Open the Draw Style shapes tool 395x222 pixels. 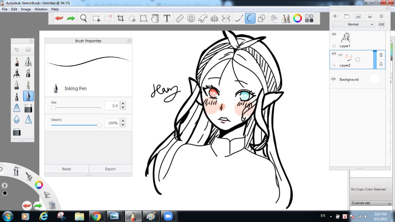pos(262,18)
